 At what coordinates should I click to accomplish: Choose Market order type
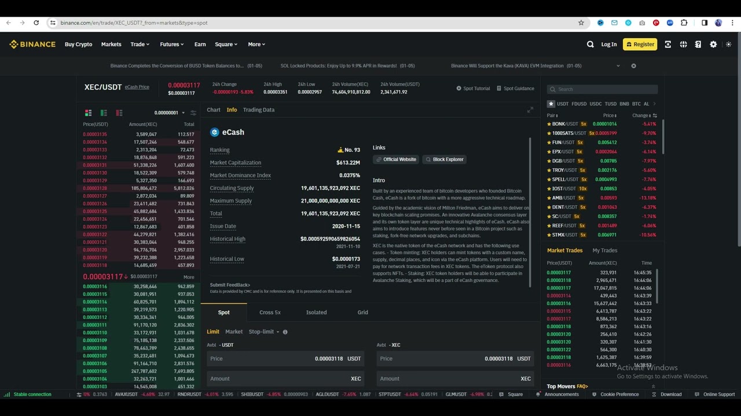coord(234,332)
